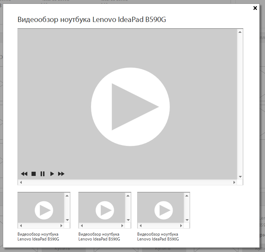The height and width of the screenshot is (252, 265).
Task: Close the video review popup with X
Action: (x=255, y=8)
